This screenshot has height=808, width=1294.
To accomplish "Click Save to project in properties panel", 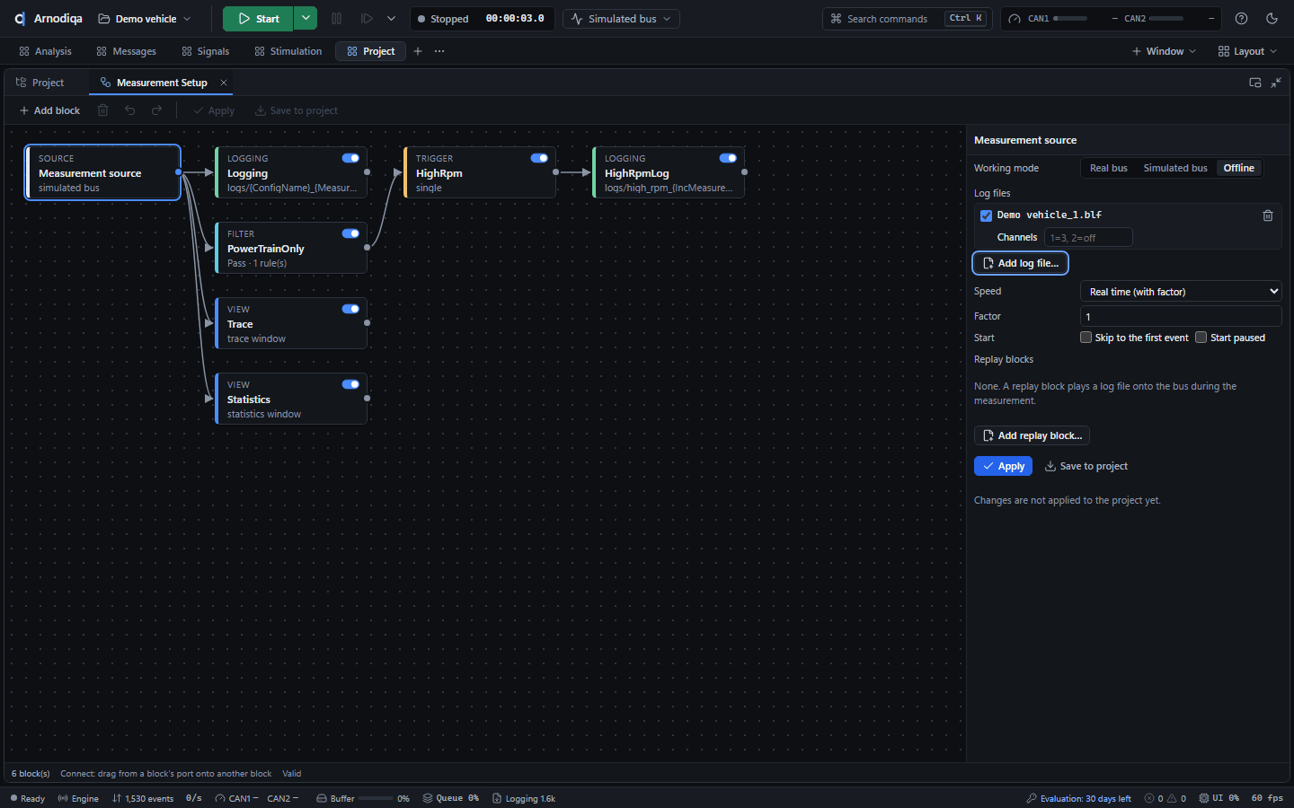I will pyautogui.click(x=1086, y=466).
